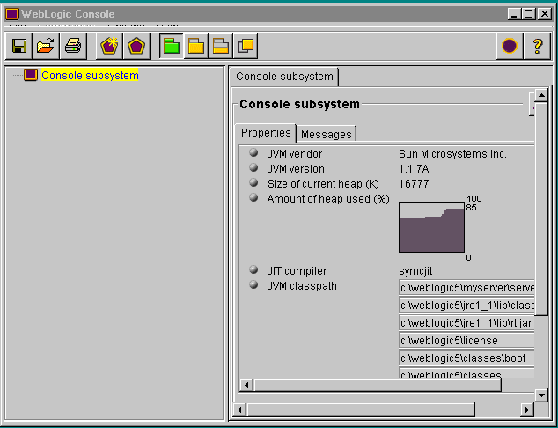
Task: Switch to the Console subsystem top tab
Action: [x=284, y=77]
